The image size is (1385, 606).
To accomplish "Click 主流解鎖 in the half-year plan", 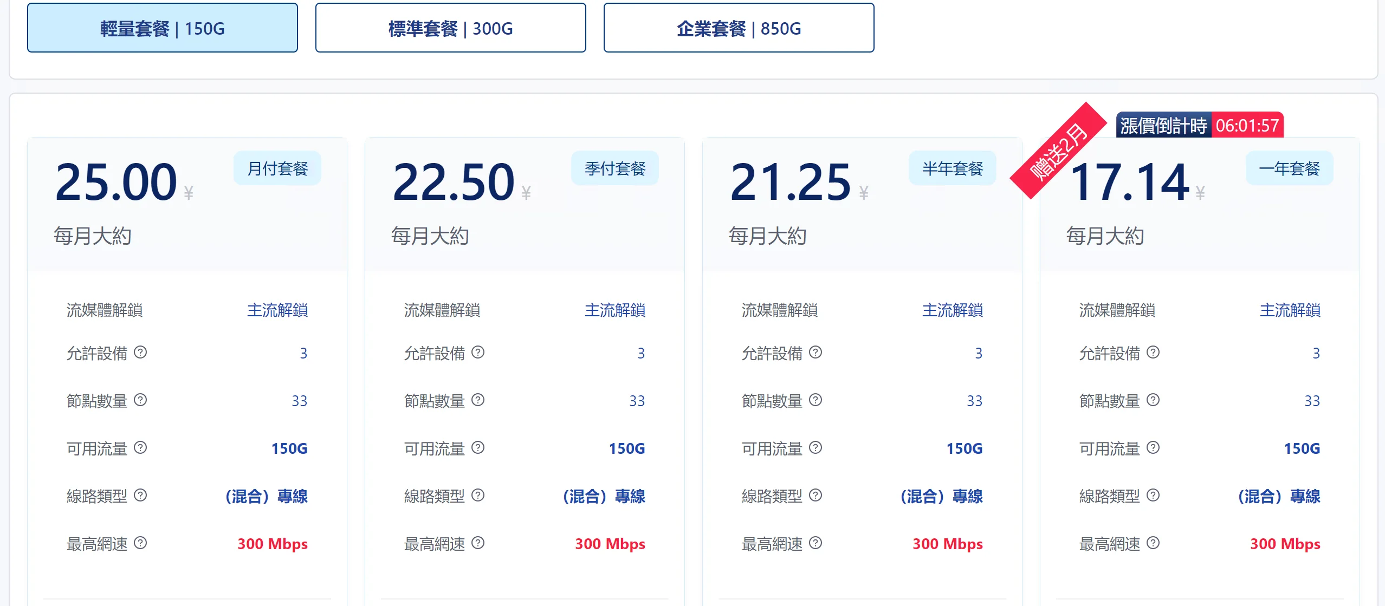I will coord(953,310).
